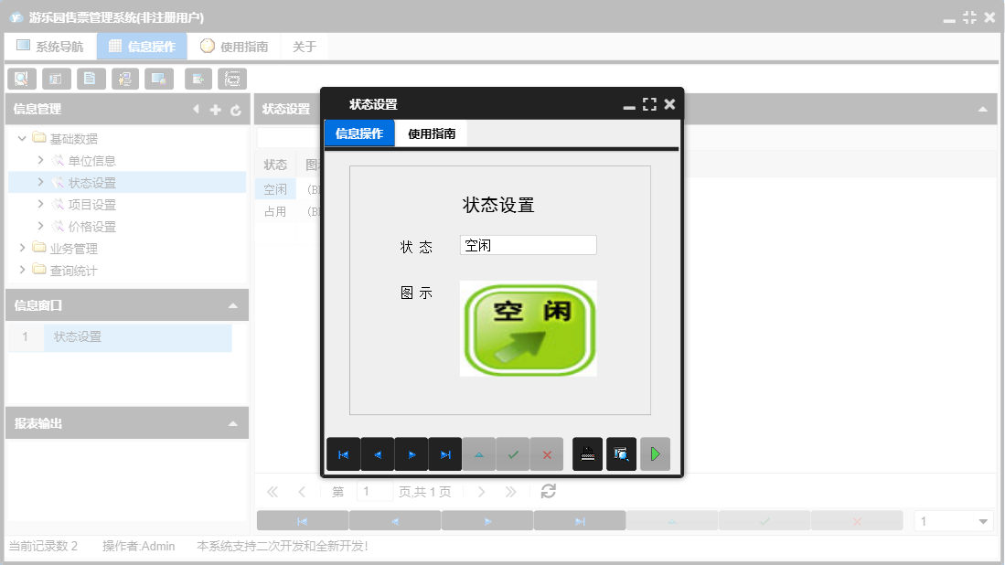Viewport: 1005px width, 565px height.
Task: Click the green run arrow in the dialog
Action: tap(655, 454)
